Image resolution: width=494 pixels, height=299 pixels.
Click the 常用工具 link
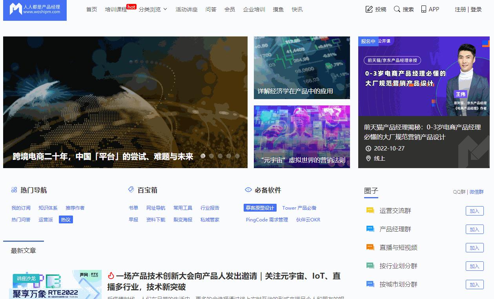[x=183, y=208]
